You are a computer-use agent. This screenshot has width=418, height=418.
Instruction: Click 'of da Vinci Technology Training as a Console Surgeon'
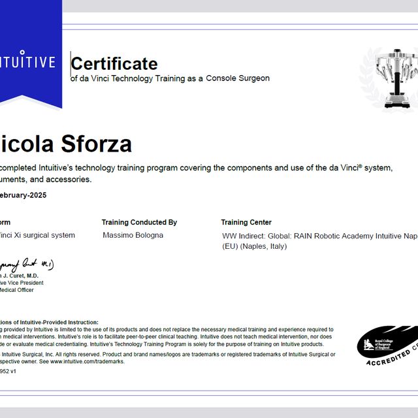point(170,78)
